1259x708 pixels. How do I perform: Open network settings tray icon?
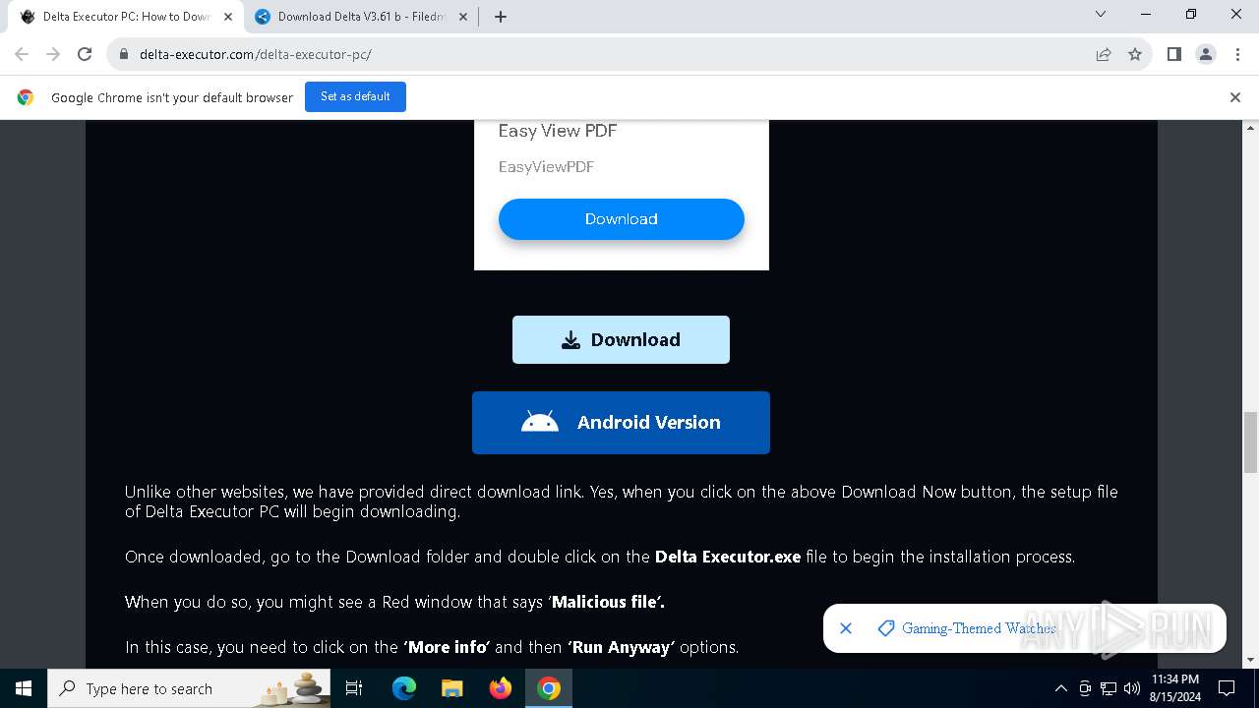pos(1109,688)
